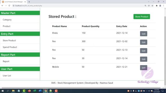Open Firefox from taskbar
The width and height of the screenshot is (166, 93).
29,91
